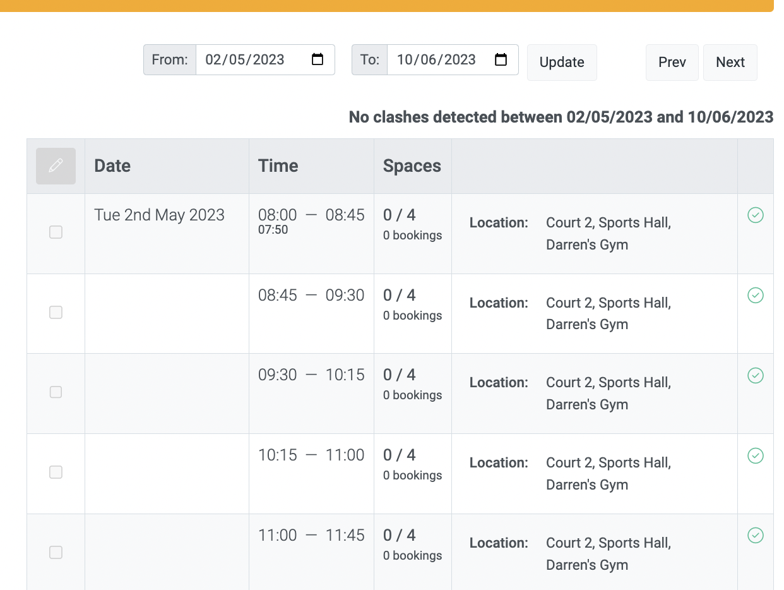This screenshot has width=784, height=590.
Task: Click the 11:00 — 11:45 time text
Action: [x=311, y=535]
